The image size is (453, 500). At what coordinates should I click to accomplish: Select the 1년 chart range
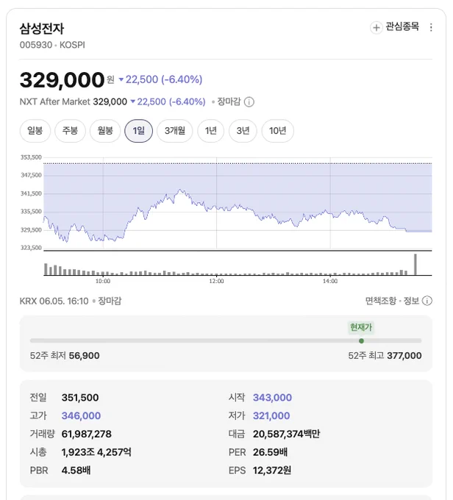point(211,131)
